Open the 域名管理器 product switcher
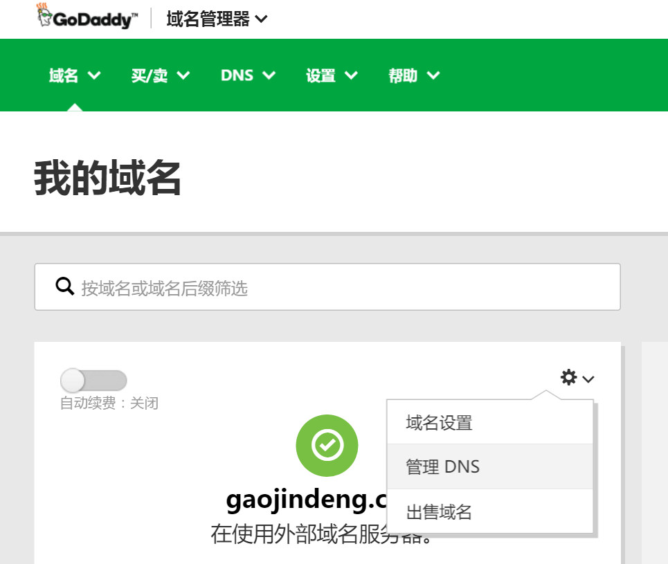 tap(217, 19)
